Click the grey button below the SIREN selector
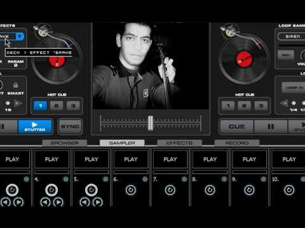This screenshot has width=305, height=228. pyautogui.click(x=286, y=55)
